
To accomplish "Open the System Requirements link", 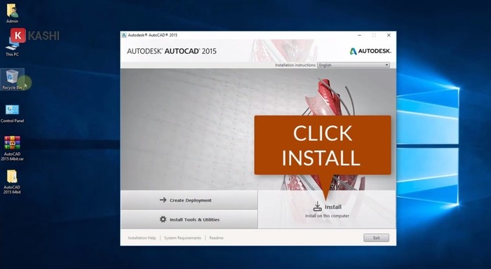I will tap(182, 238).
